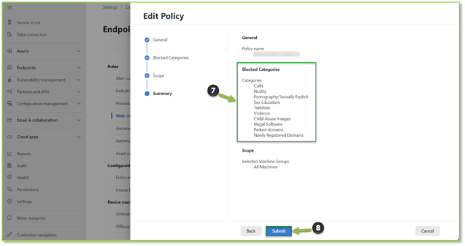Open Reports using its chart icon
The height and width of the screenshot is (246, 465).
click(x=9, y=154)
